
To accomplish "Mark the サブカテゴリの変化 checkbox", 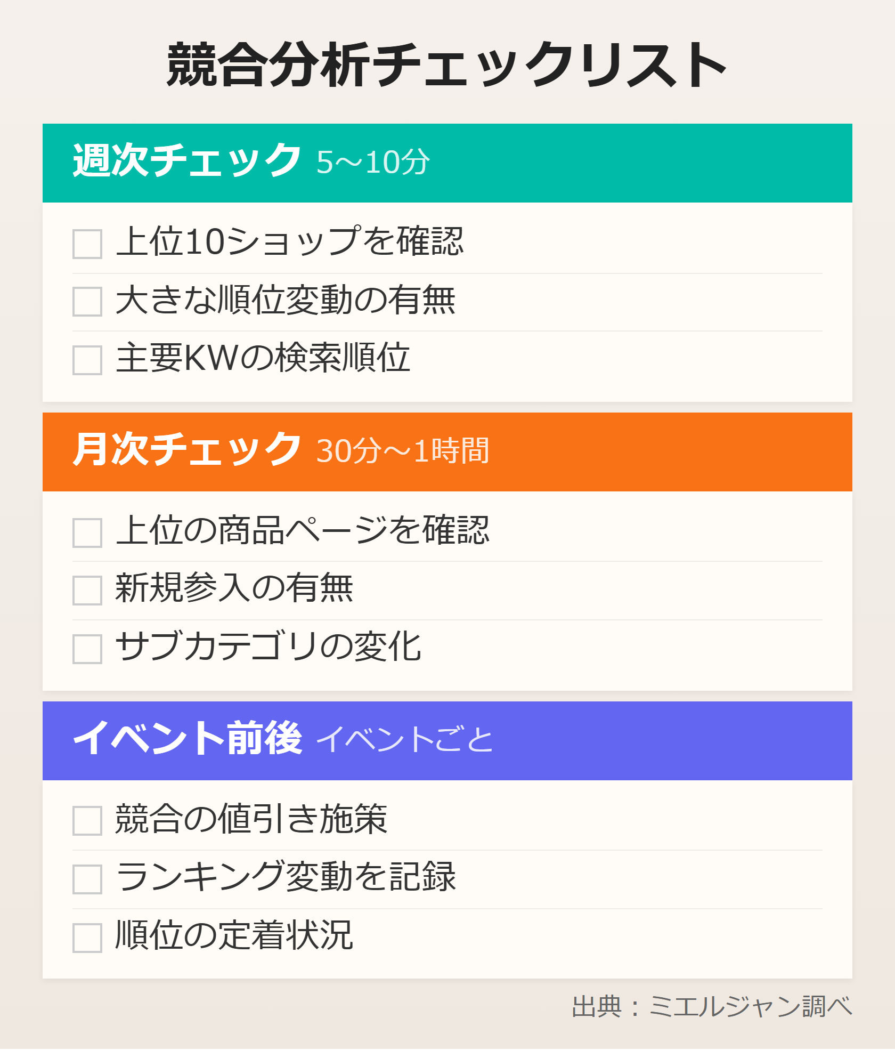I will 87,649.
